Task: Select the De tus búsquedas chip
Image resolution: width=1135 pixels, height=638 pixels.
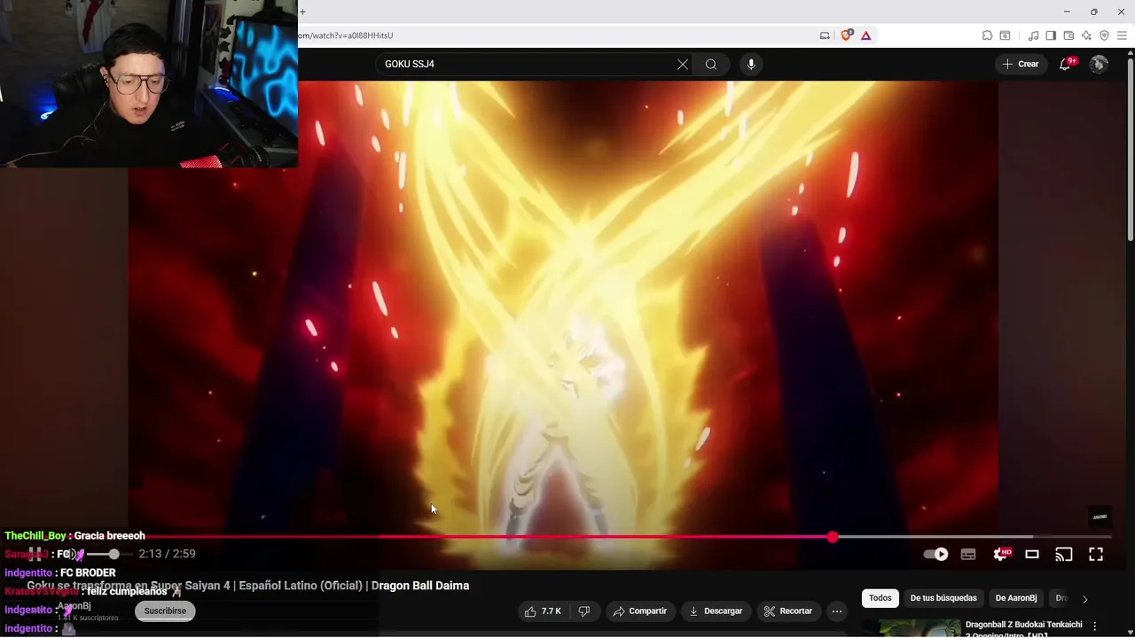Action: (x=943, y=598)
